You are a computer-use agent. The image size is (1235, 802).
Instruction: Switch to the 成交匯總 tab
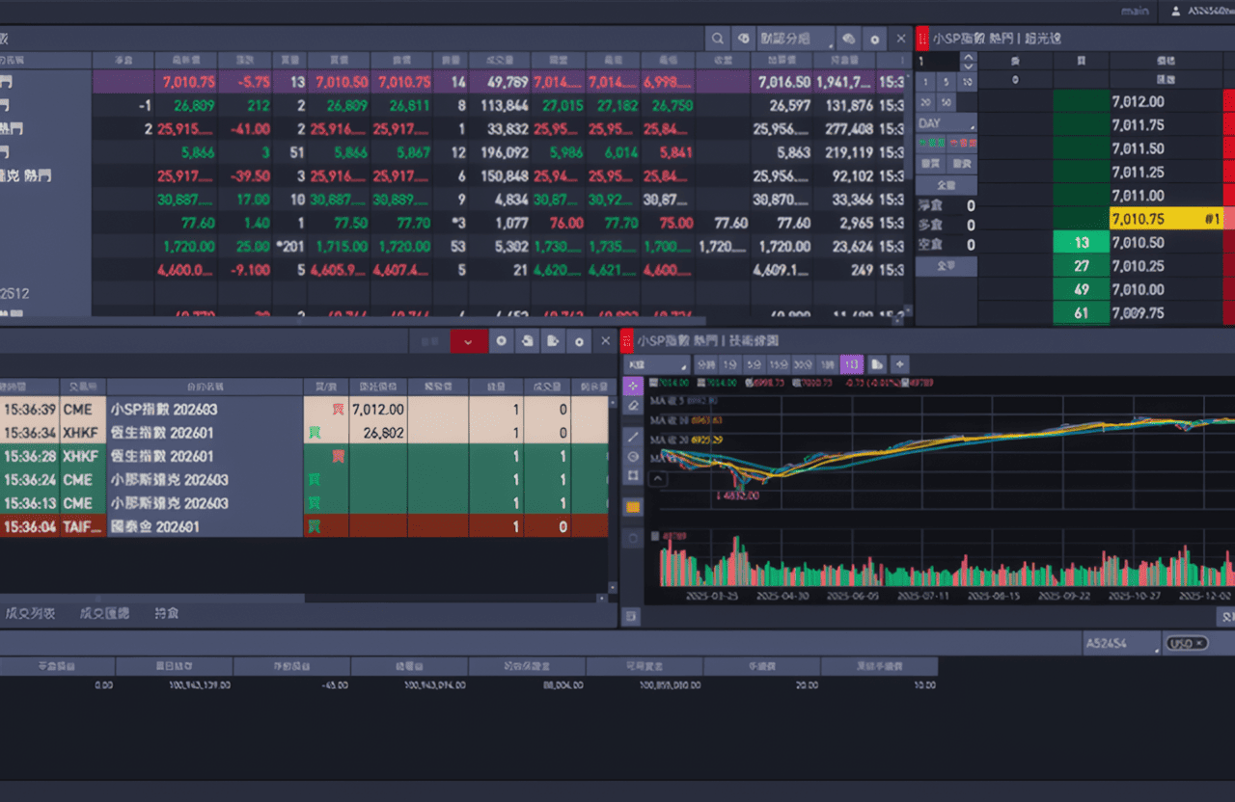pyautogui.click(x=103, y=613)
